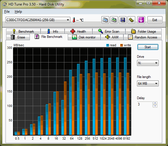Click the Exit button
Screen dimensions: 168x146
pyautogui.click(x=155, y=20)
